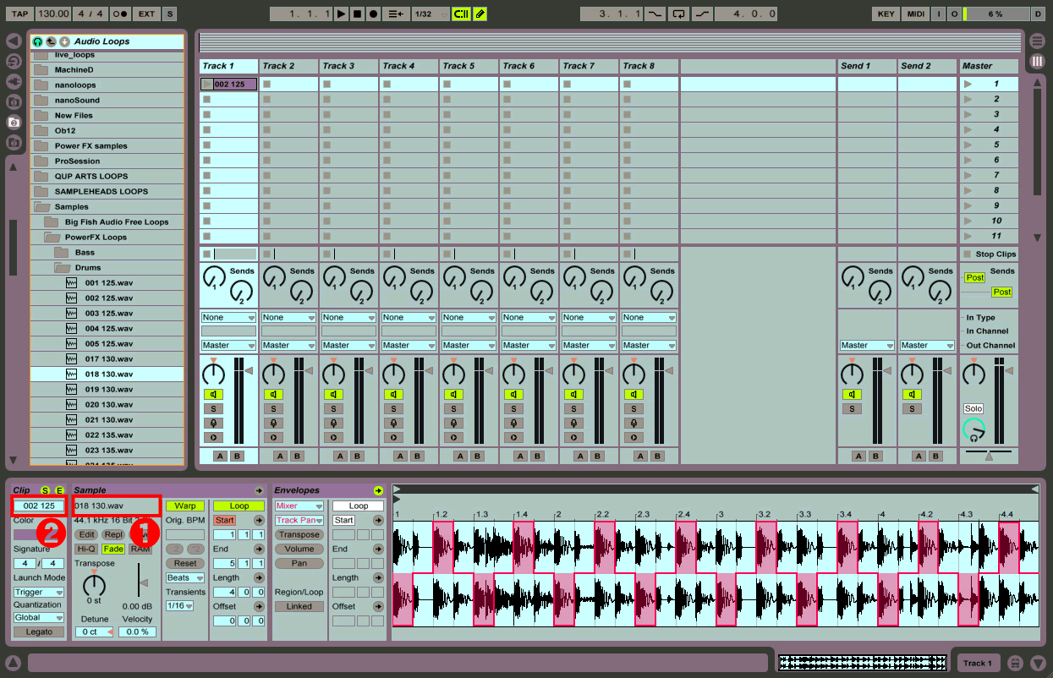The image size is (1053, 678).
Task: Click the Stop Clips button
Action: 989,254
